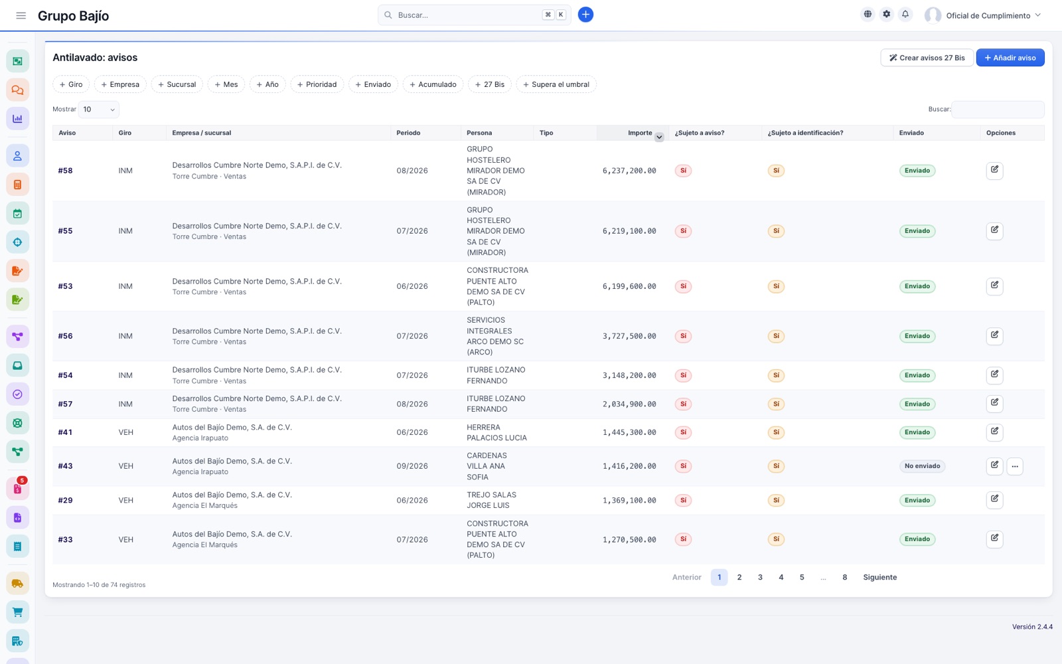This screenshot has height=664, width=1062.
Task: Add the Giro filter chip
Action: 71,84
